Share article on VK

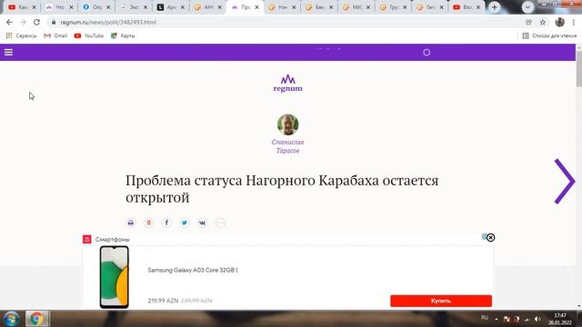[202, 223]
